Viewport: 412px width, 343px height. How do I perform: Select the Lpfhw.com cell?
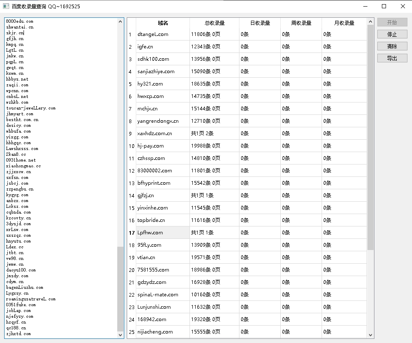[163, 233]
